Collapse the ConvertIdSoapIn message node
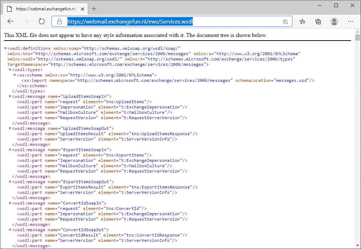361x249 pixels. pyautogui.click(x=10, y=203)
